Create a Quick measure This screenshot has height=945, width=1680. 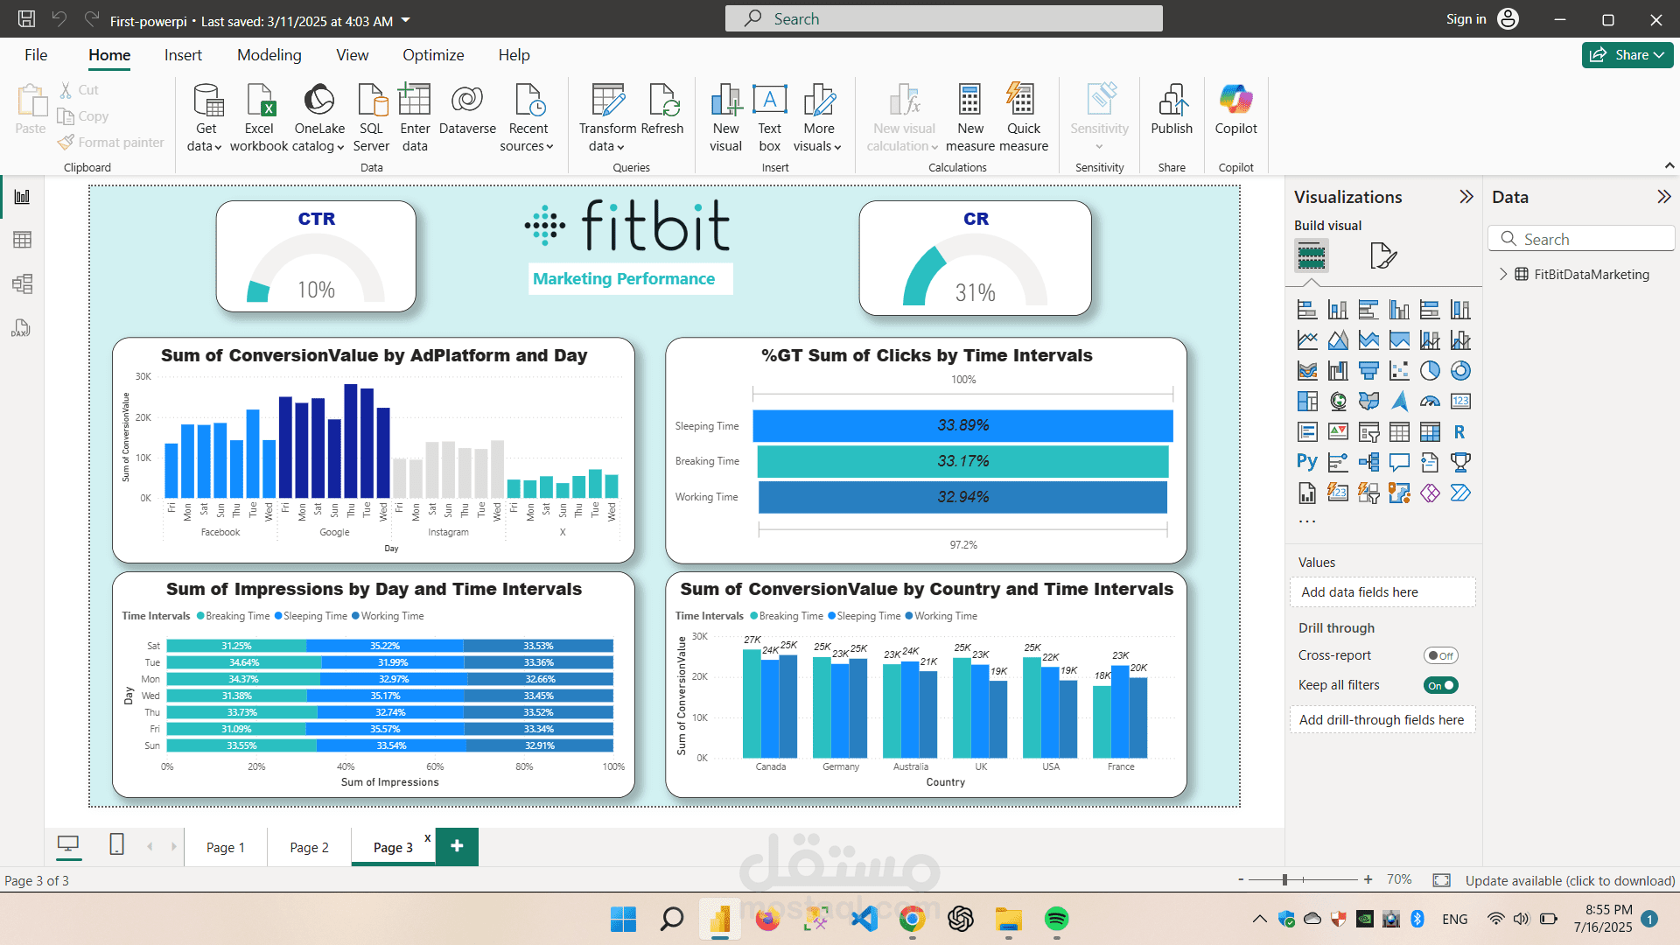[1023, 118]
